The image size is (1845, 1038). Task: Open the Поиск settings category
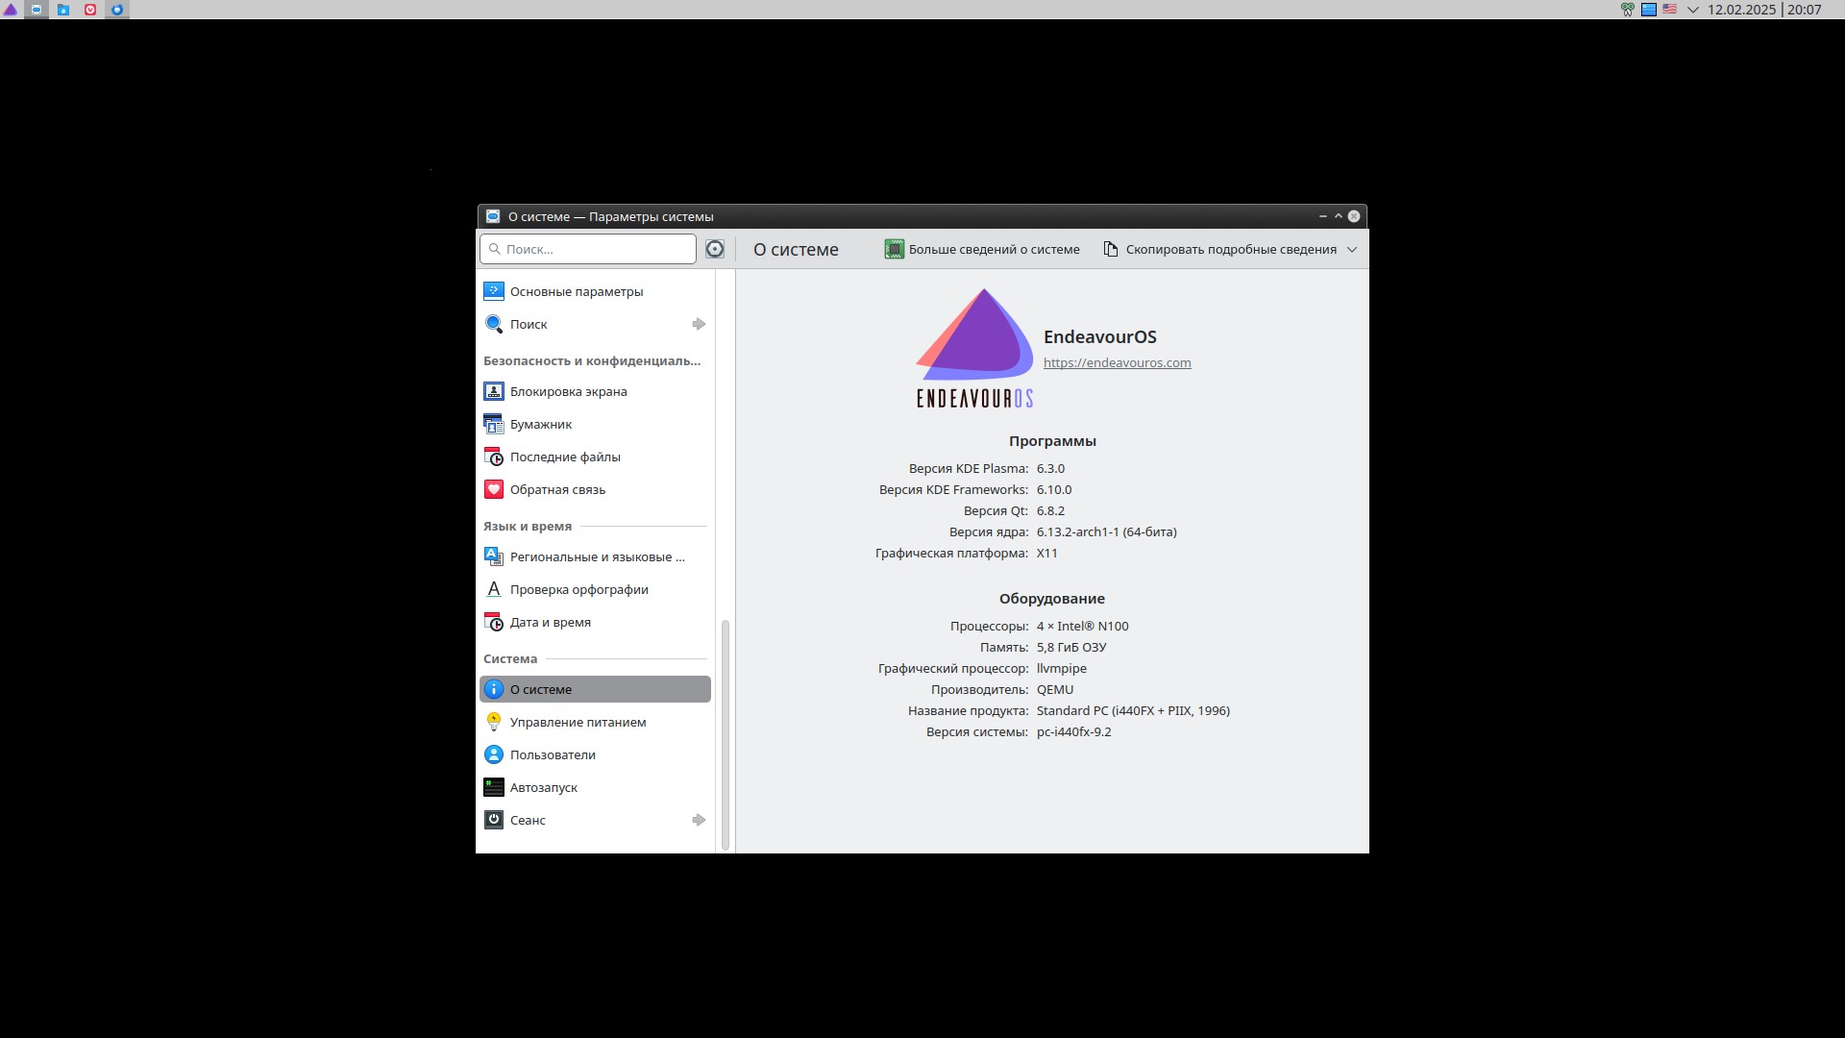(x=595, y=324)
